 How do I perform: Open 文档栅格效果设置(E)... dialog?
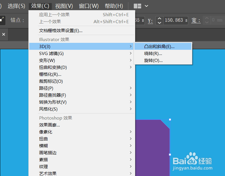pos(82,31)
